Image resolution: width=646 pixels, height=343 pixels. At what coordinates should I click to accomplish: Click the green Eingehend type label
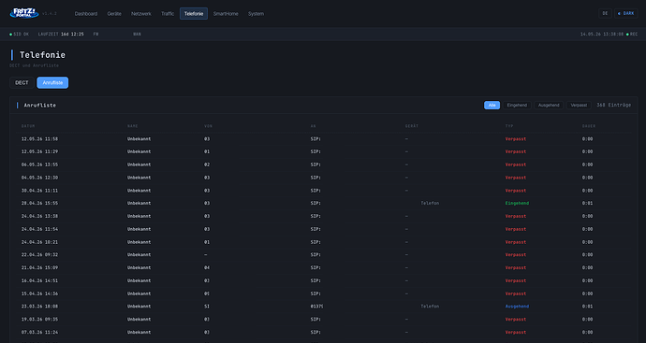(x=517, y=203)
